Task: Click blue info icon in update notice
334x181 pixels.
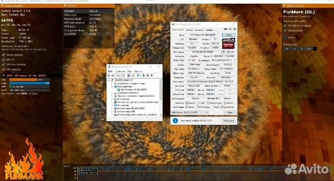Action: point(175,121)
